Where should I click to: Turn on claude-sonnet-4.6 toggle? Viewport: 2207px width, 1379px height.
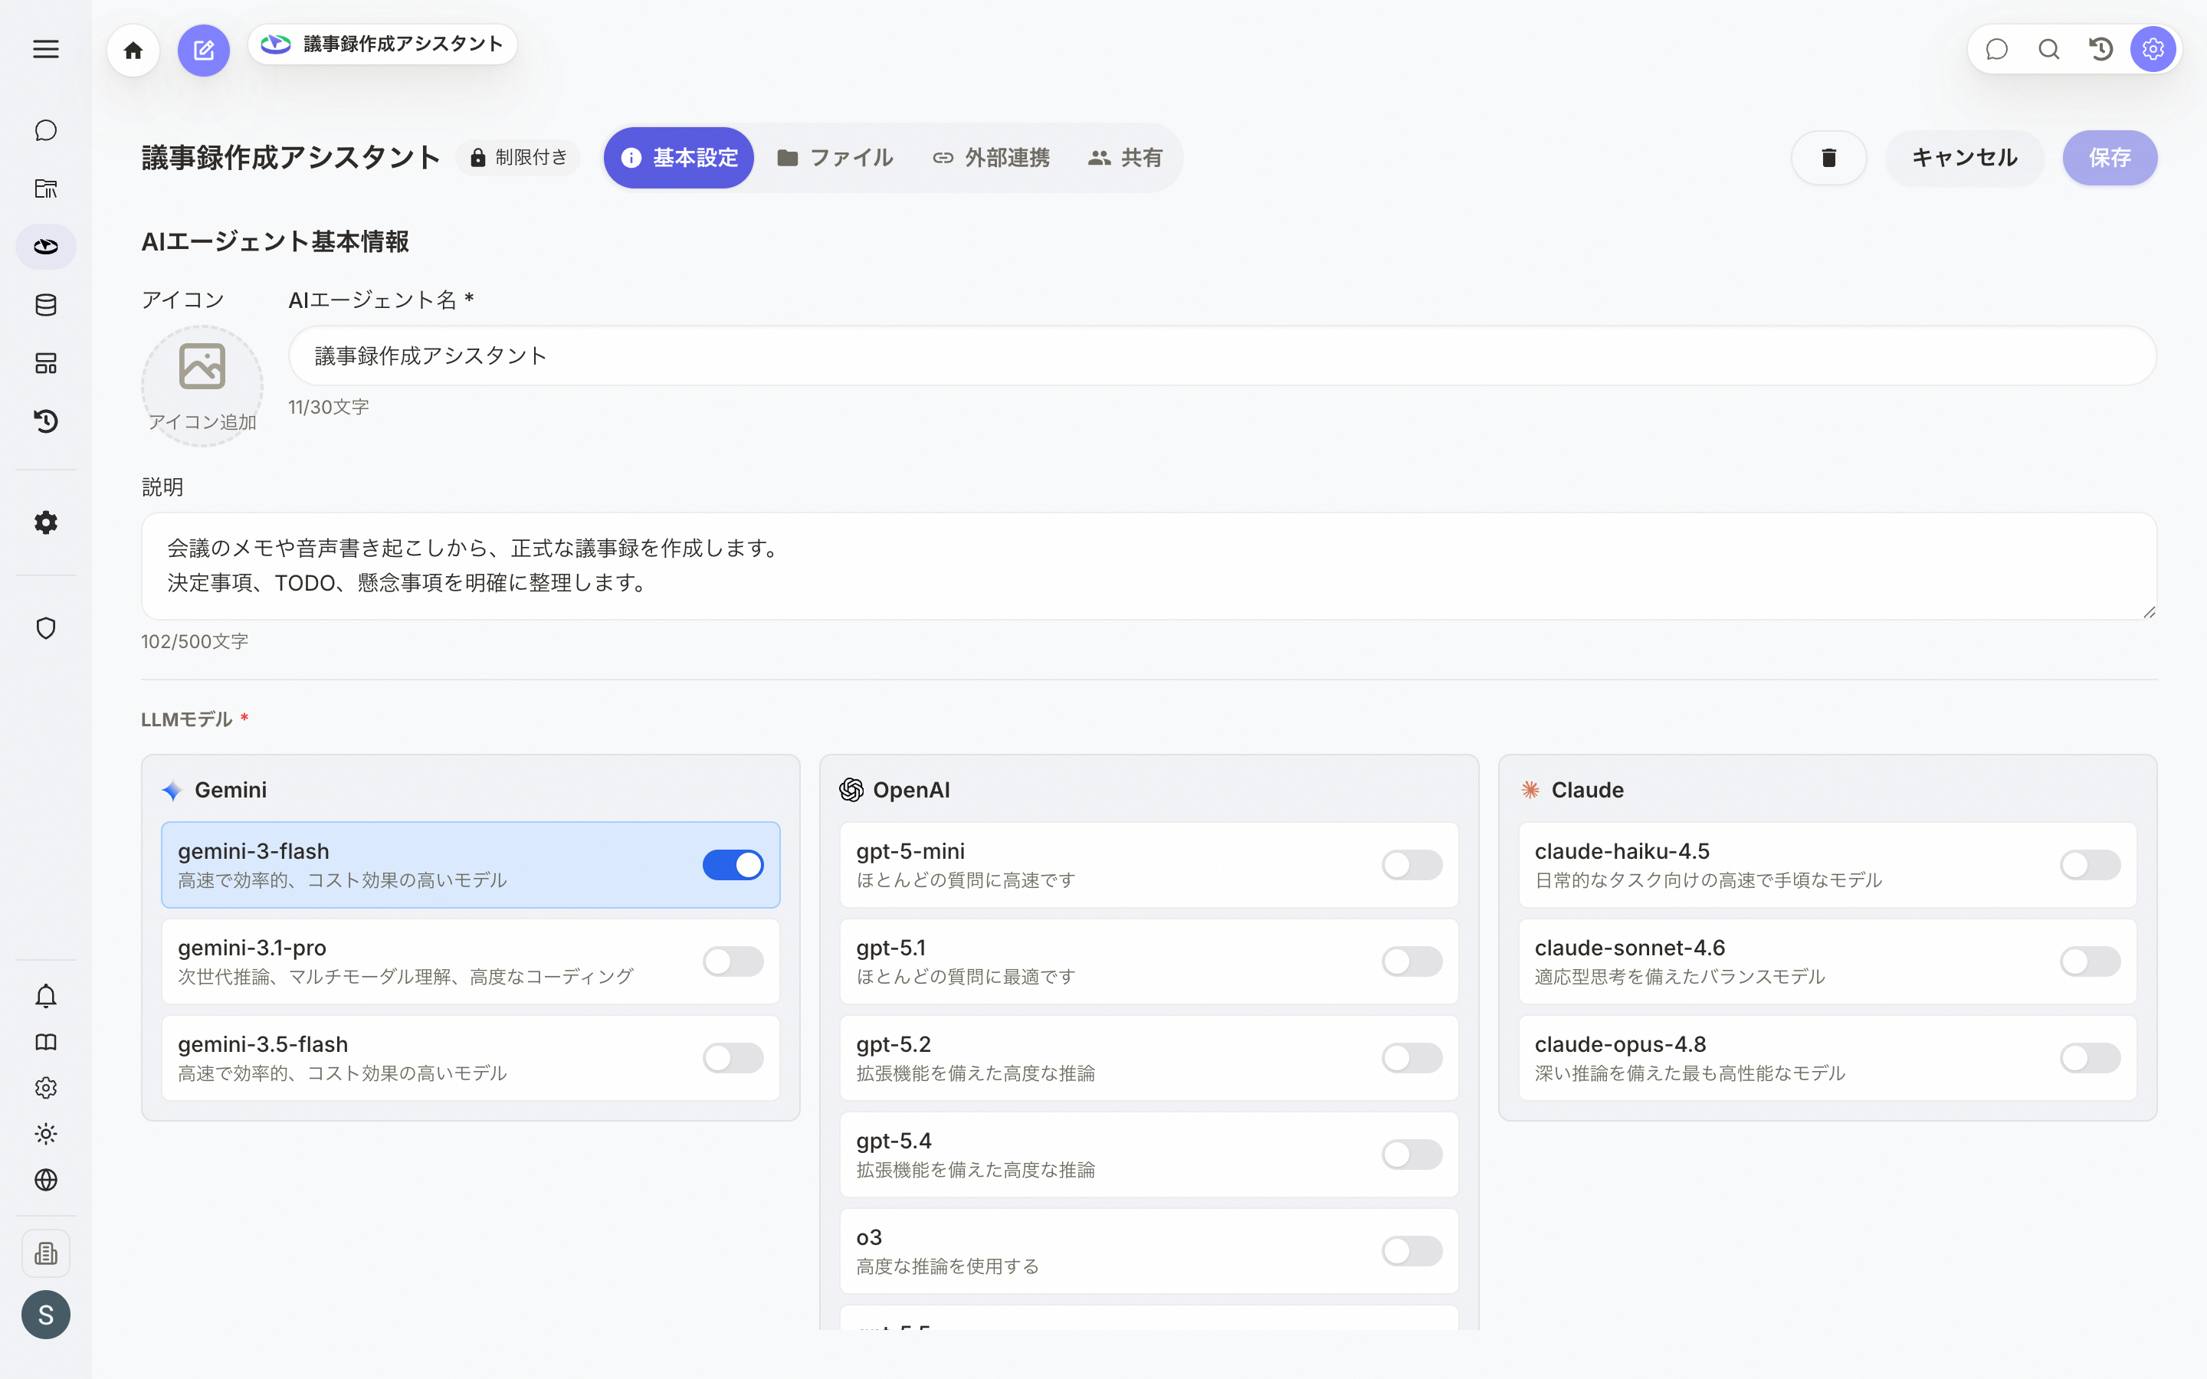coord(2091,961)
